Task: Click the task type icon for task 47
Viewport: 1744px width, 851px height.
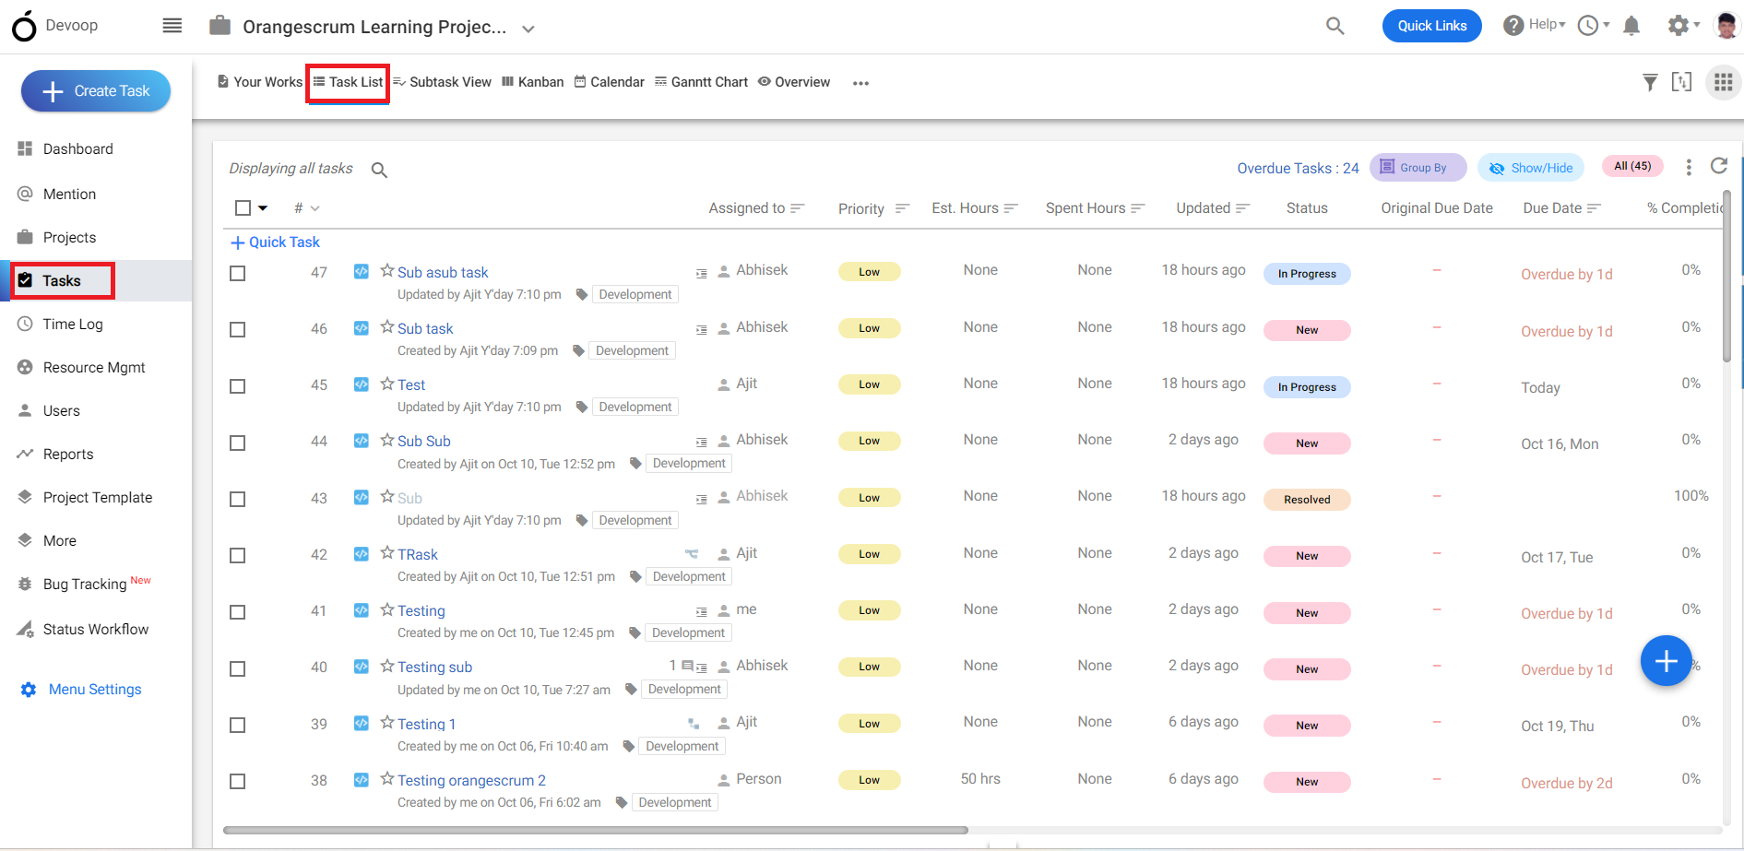Action: 362,271
